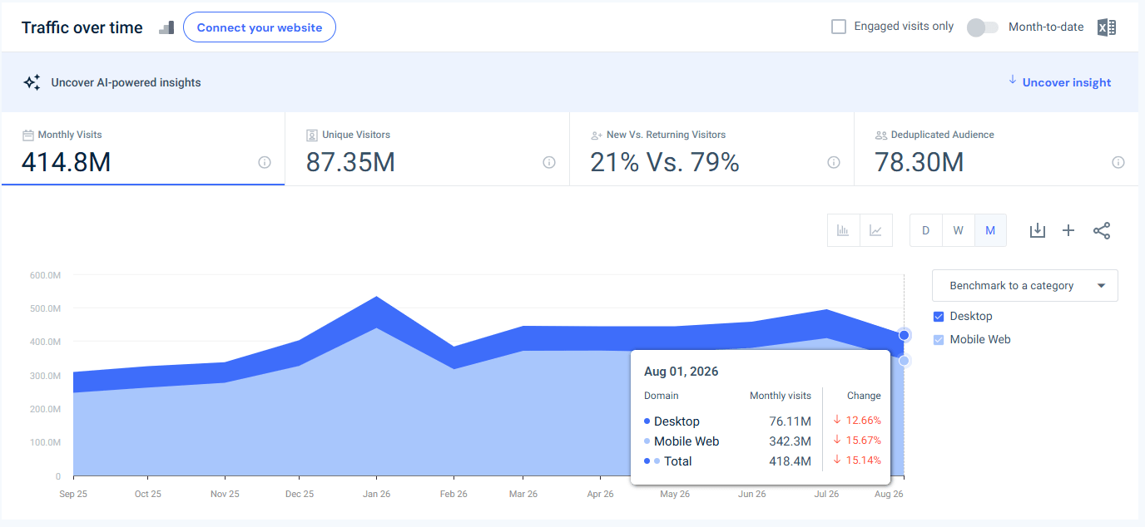The height and width of the screenshot is (527, 1145).
Task: Click tooltip Desktop value 76.11M
Action: (790, 421)
